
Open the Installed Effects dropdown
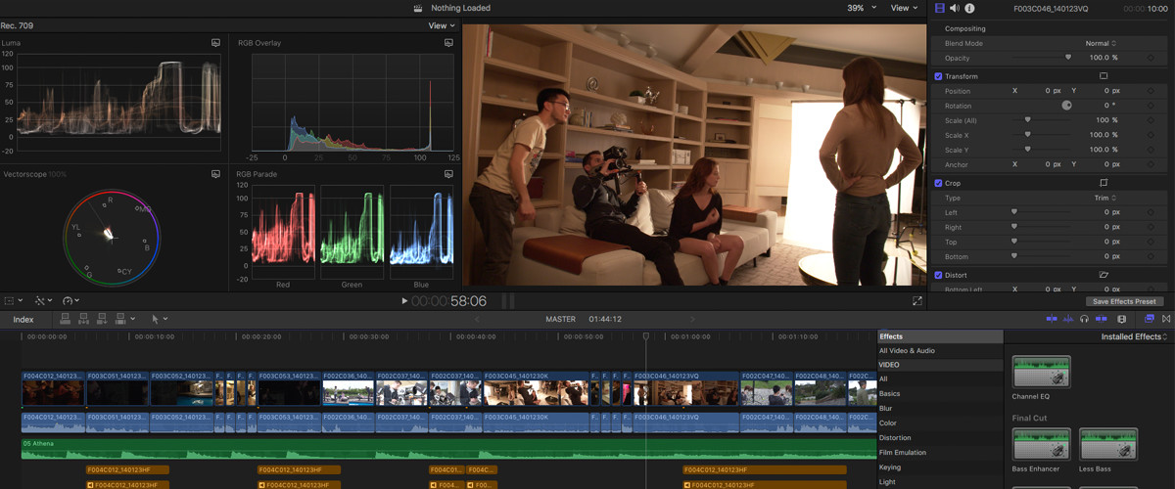pyautogui.click(x=1134, y=336)
